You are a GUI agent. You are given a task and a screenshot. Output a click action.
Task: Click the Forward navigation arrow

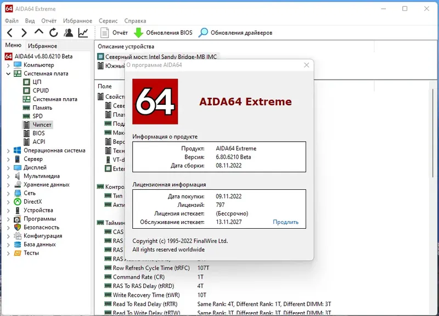tap(24, 33)
